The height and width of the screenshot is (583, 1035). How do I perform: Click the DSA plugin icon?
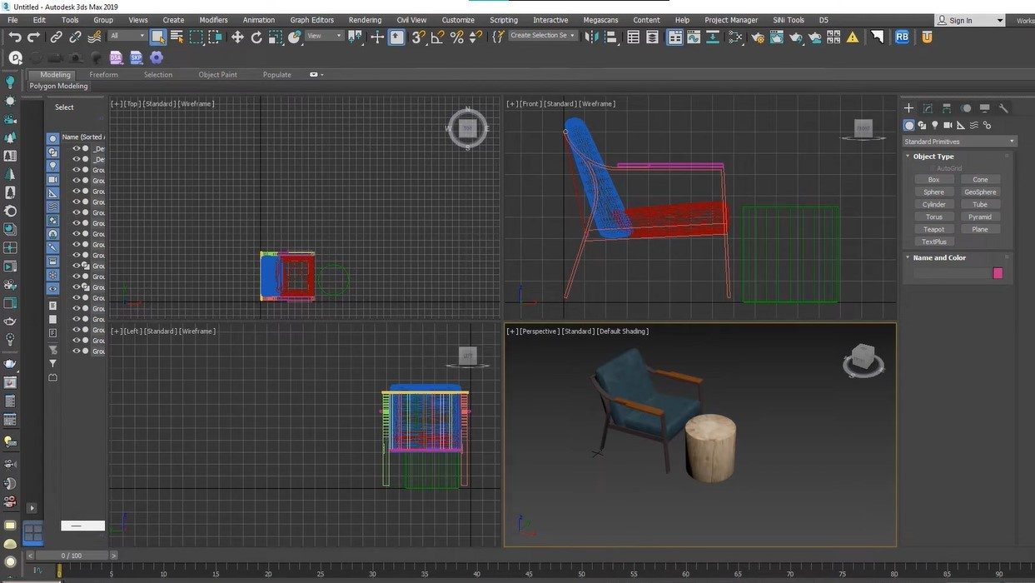[116, 57]
